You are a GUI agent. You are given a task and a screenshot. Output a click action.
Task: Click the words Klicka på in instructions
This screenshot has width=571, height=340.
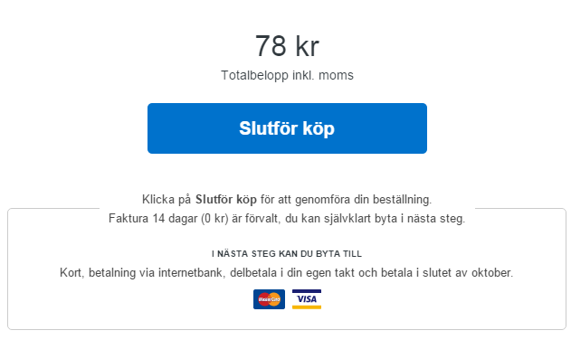167,200
